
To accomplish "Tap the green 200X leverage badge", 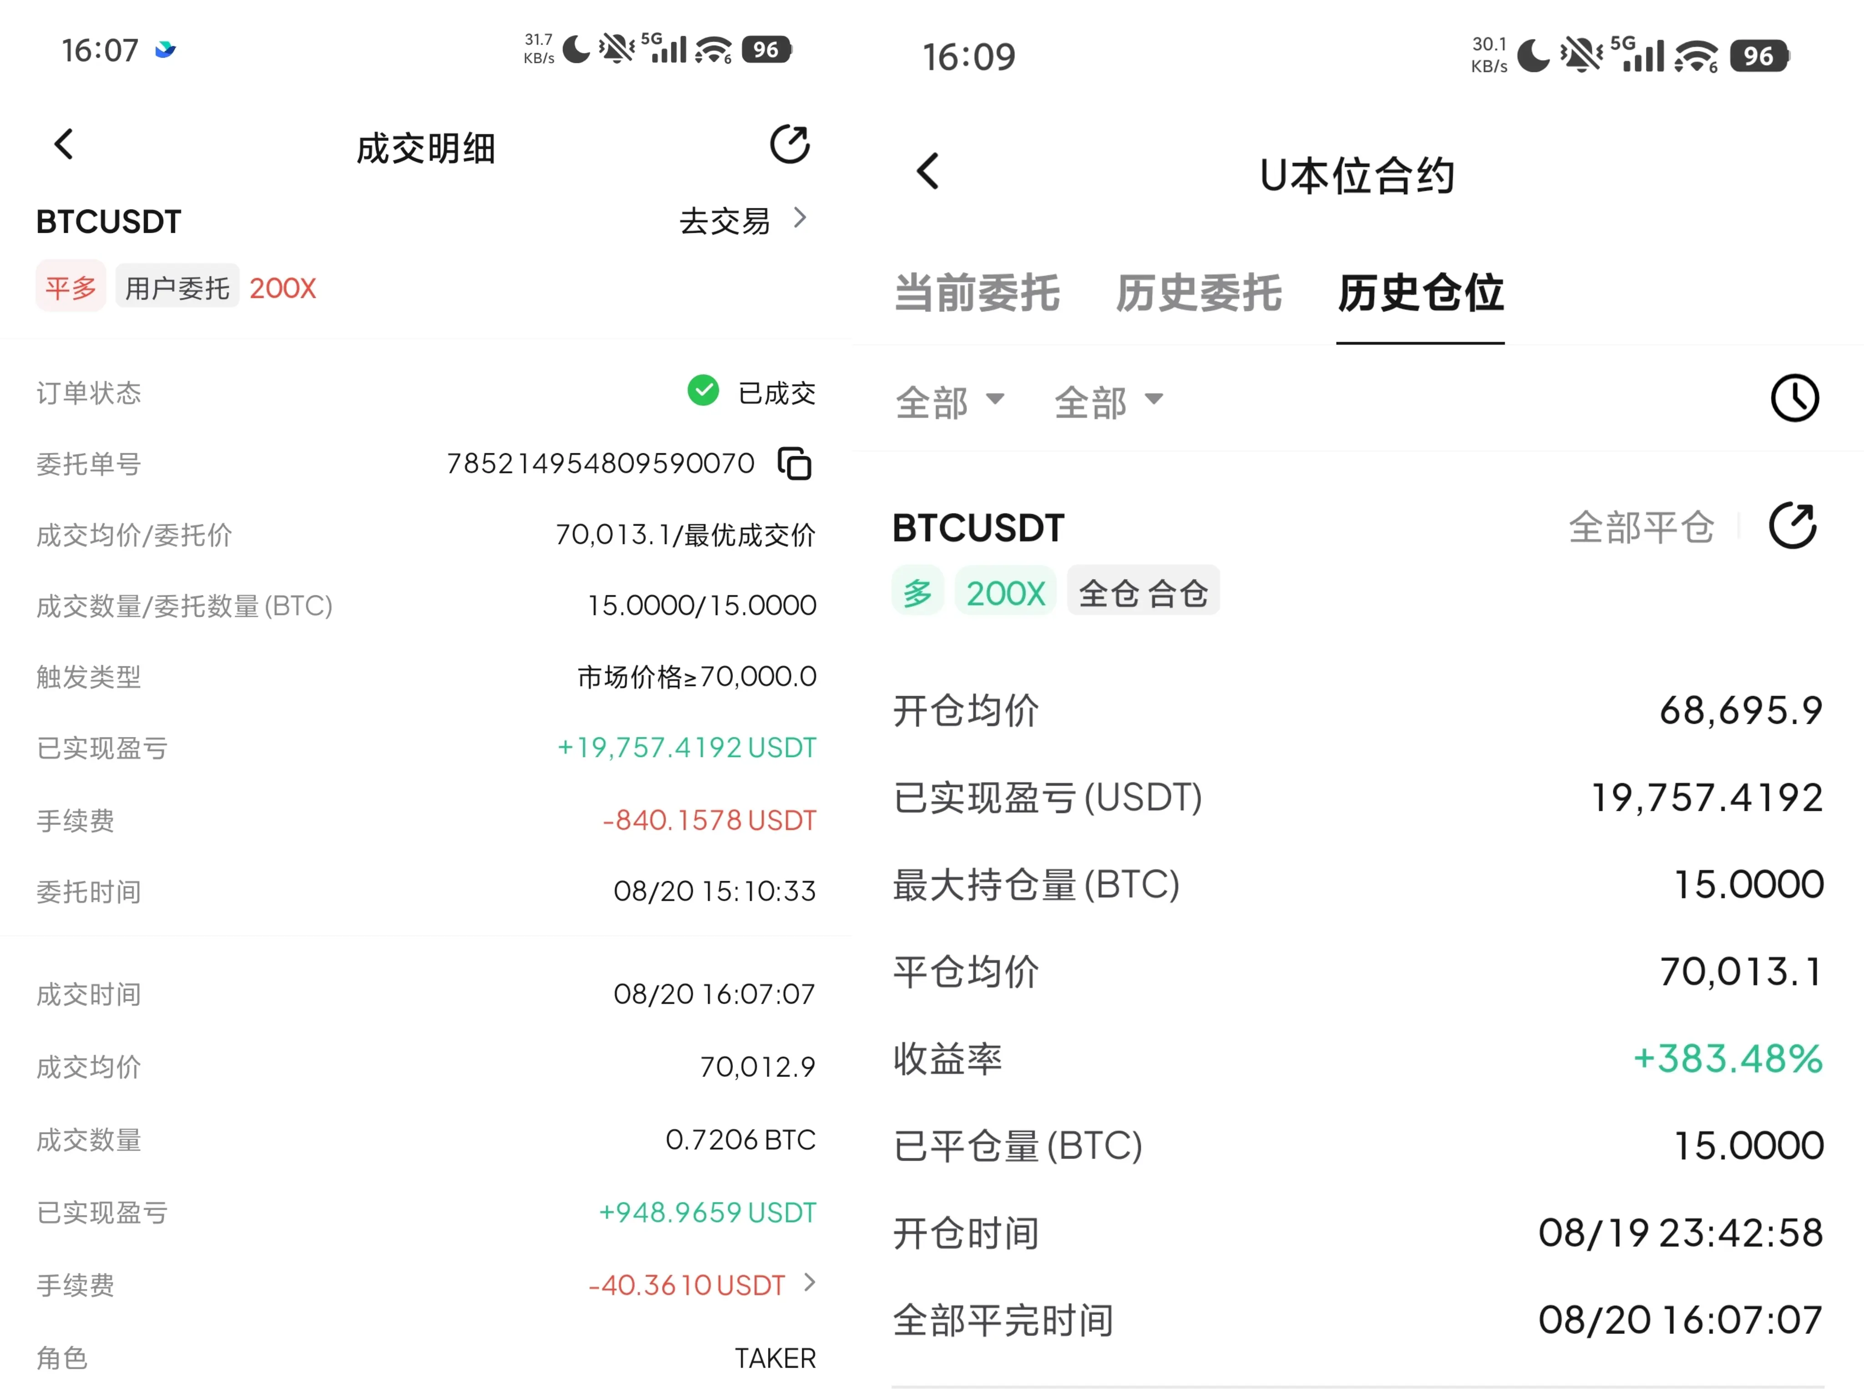I will tap(1005, 593).
